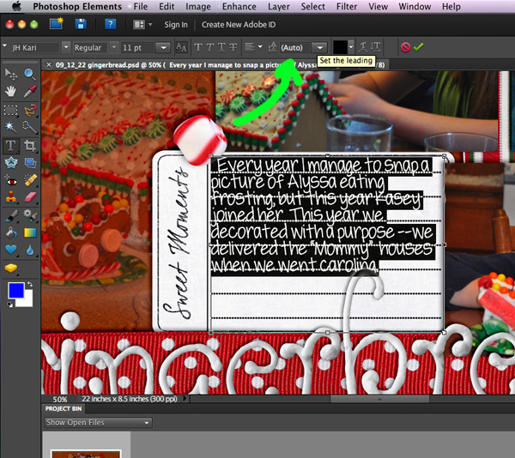Select the Magnetic Lasso tool
Image resolution: width=515 pixels, height=458 pixels.
click(x=30, y=111)
